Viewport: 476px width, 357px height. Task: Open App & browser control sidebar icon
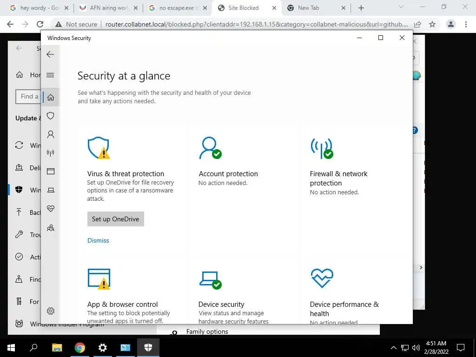tap(51, 172)
